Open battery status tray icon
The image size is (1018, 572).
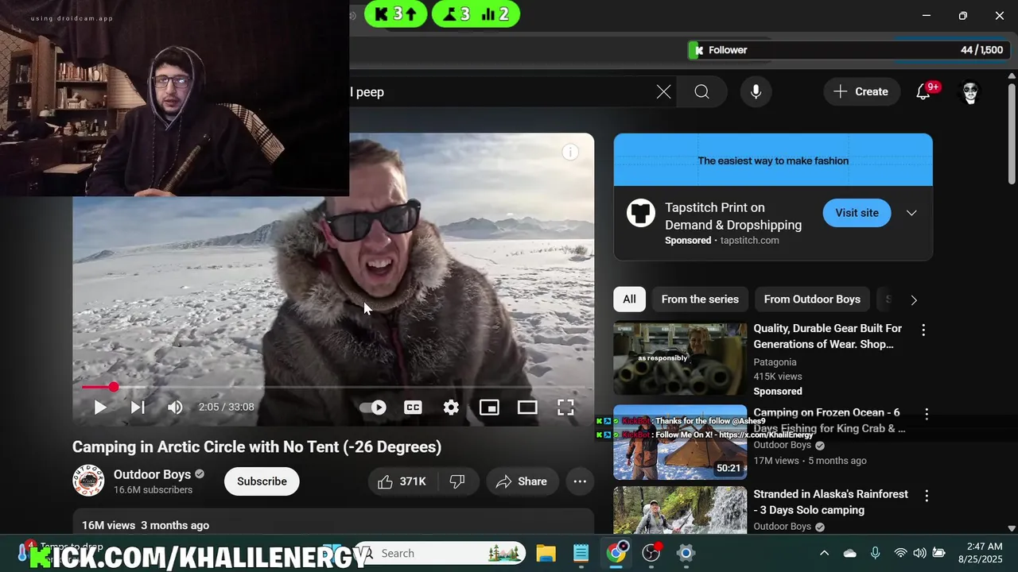pos(938,553)
